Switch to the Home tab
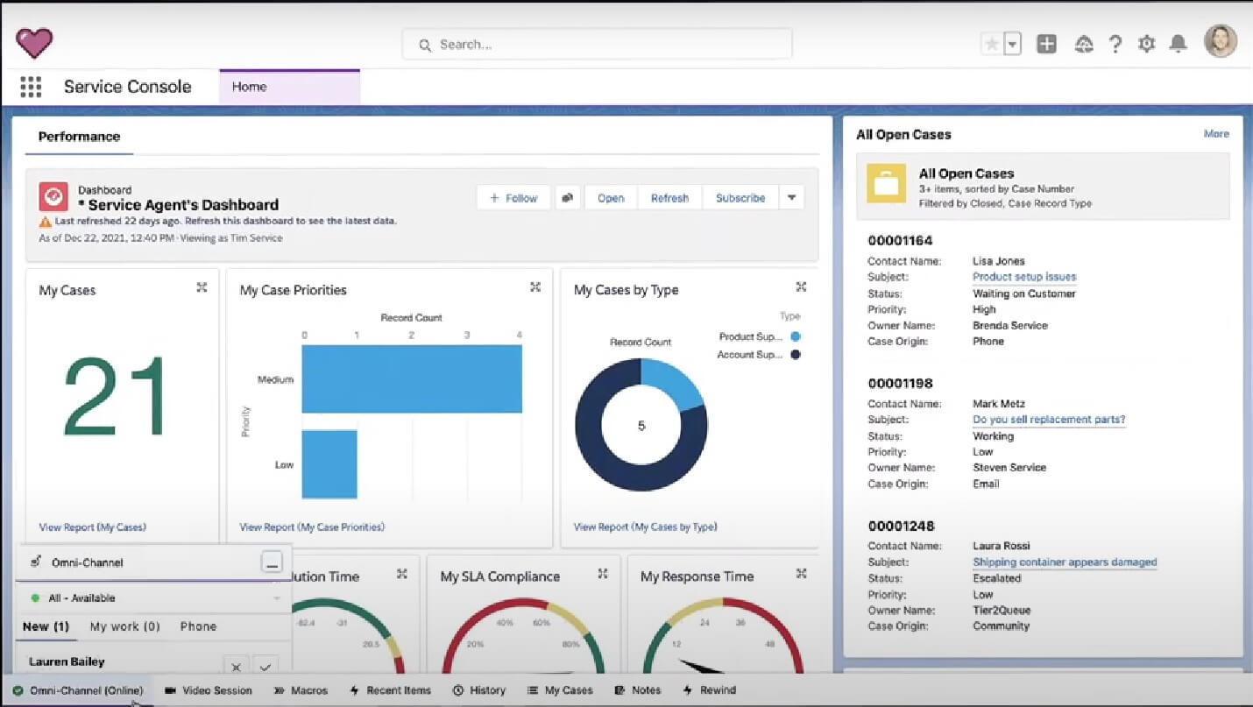1253x707 pixels. pyautogui.click(x=289, y=87)
